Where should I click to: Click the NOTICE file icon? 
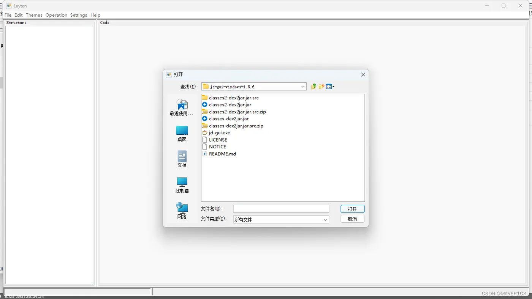205,146
